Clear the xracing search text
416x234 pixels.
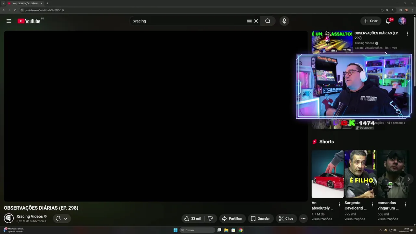tap(256, 21)
